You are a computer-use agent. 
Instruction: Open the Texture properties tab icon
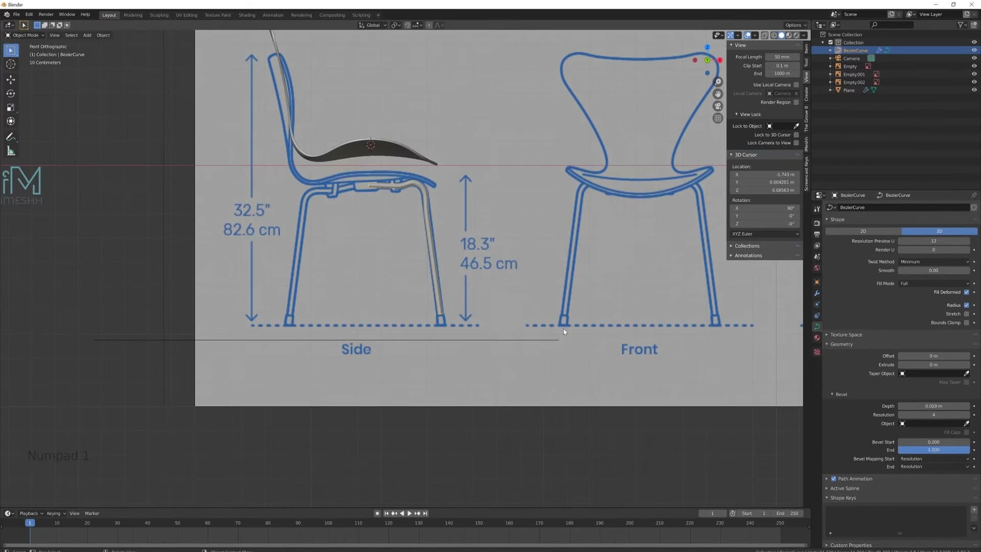(x=817, y=352)
